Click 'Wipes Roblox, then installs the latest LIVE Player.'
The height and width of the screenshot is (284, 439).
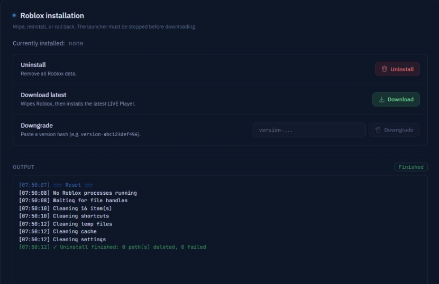[x=78, y=103]
